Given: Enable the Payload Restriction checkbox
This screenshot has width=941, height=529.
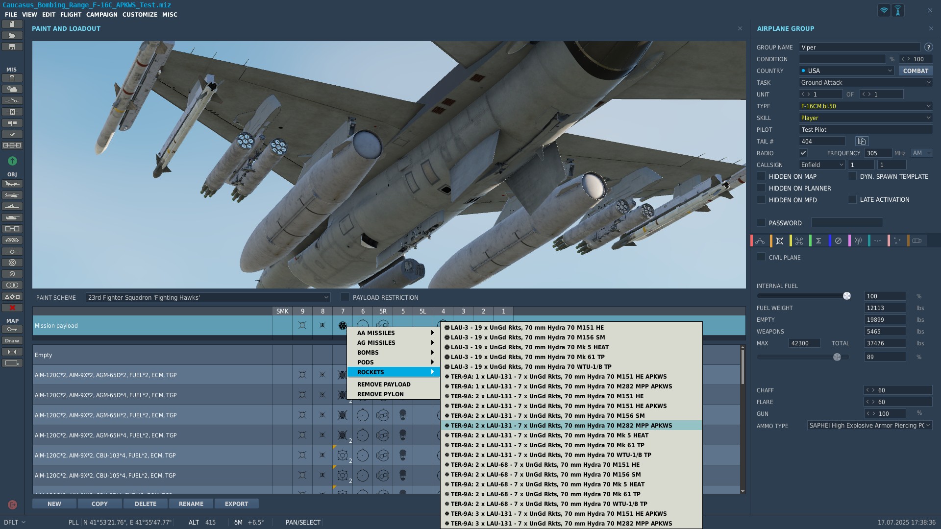Looking at the screenshot, I should (345, 297).
